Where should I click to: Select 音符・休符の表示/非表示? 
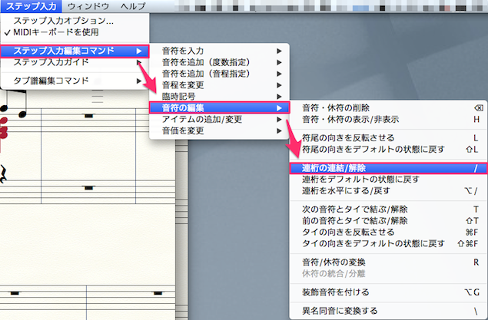(388, 119)
